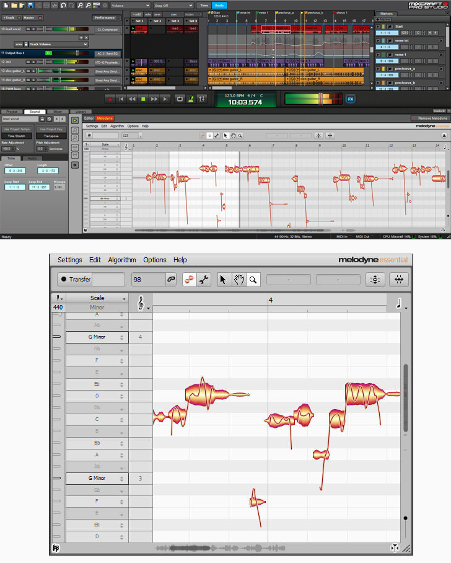The height and width of the screenshot is (563, 451).
Task: Click the Loop Start field
Action: pyautogui.click(x=15, y=187)
